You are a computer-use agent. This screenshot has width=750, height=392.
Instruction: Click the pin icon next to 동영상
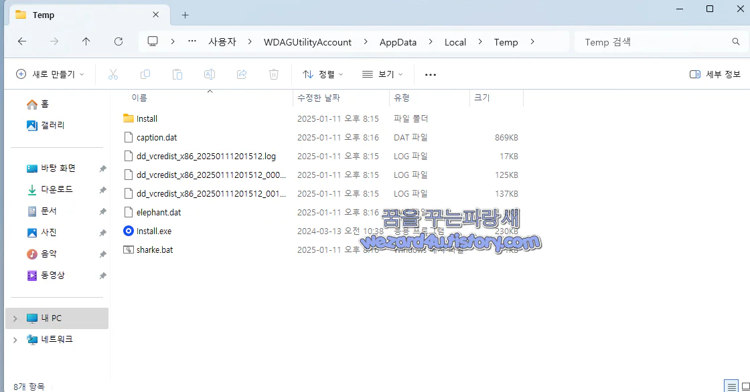coord(102,276)
